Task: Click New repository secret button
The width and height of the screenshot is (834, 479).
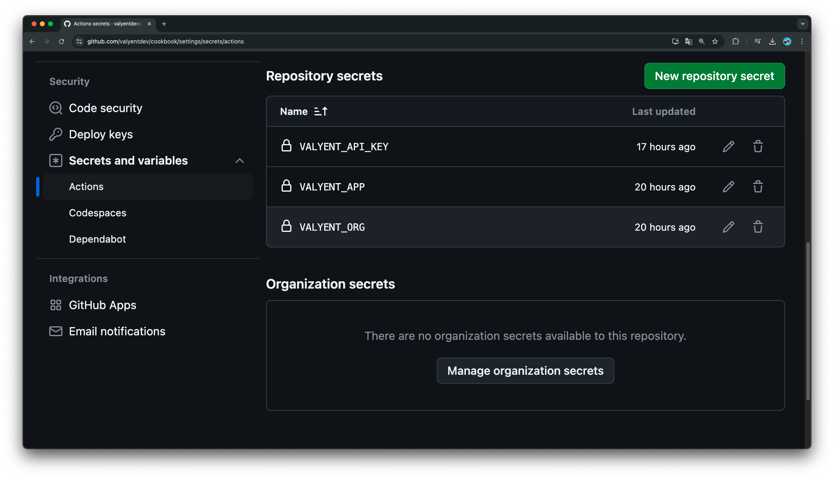Action: click(x=714, y=76)
